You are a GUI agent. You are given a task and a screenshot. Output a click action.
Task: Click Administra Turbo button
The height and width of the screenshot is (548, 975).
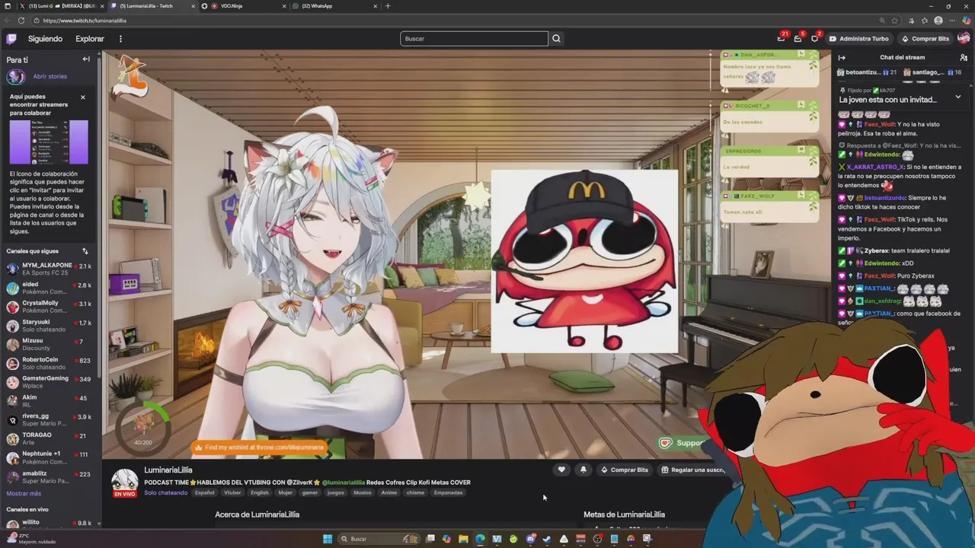[858, 39]
